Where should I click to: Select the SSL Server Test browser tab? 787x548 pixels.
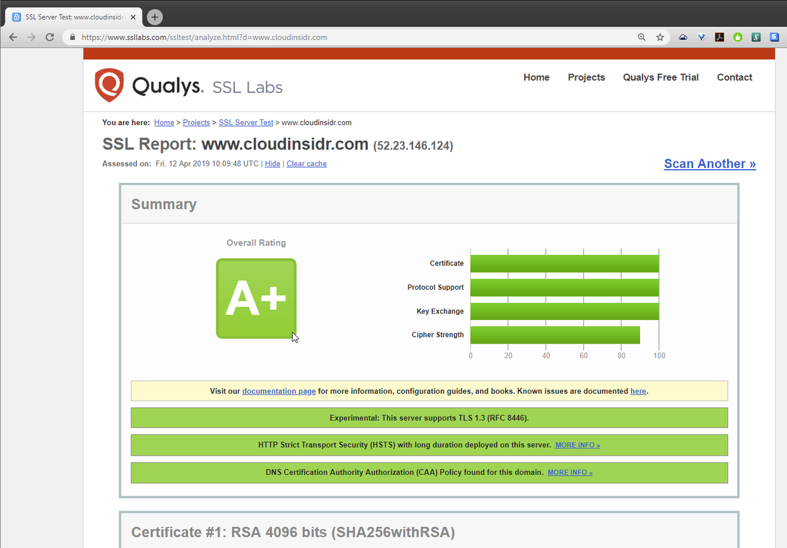(72, 16)
